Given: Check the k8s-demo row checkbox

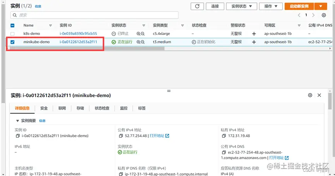Looking at the screenshot, I should [x=12, y=34].
